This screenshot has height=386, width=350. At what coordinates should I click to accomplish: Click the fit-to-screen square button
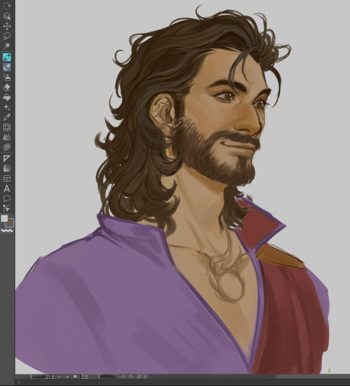point(75,377)
